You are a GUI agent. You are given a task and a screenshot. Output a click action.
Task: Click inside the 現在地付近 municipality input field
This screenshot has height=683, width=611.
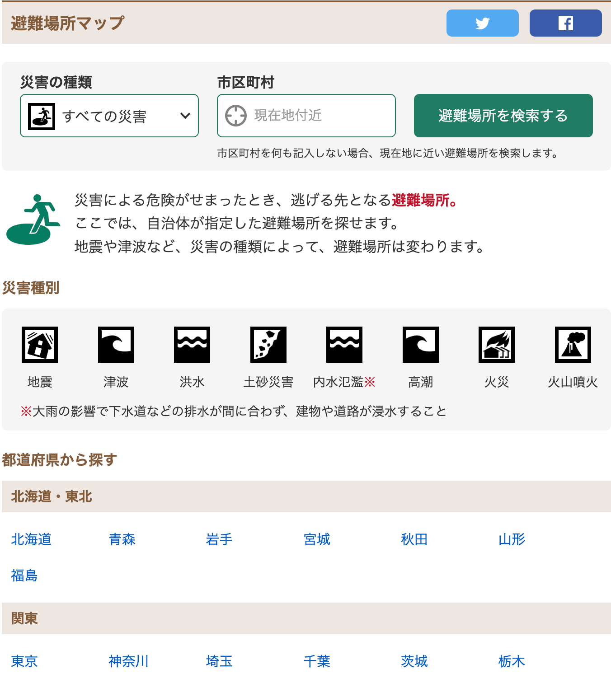[x=316, y=116]
